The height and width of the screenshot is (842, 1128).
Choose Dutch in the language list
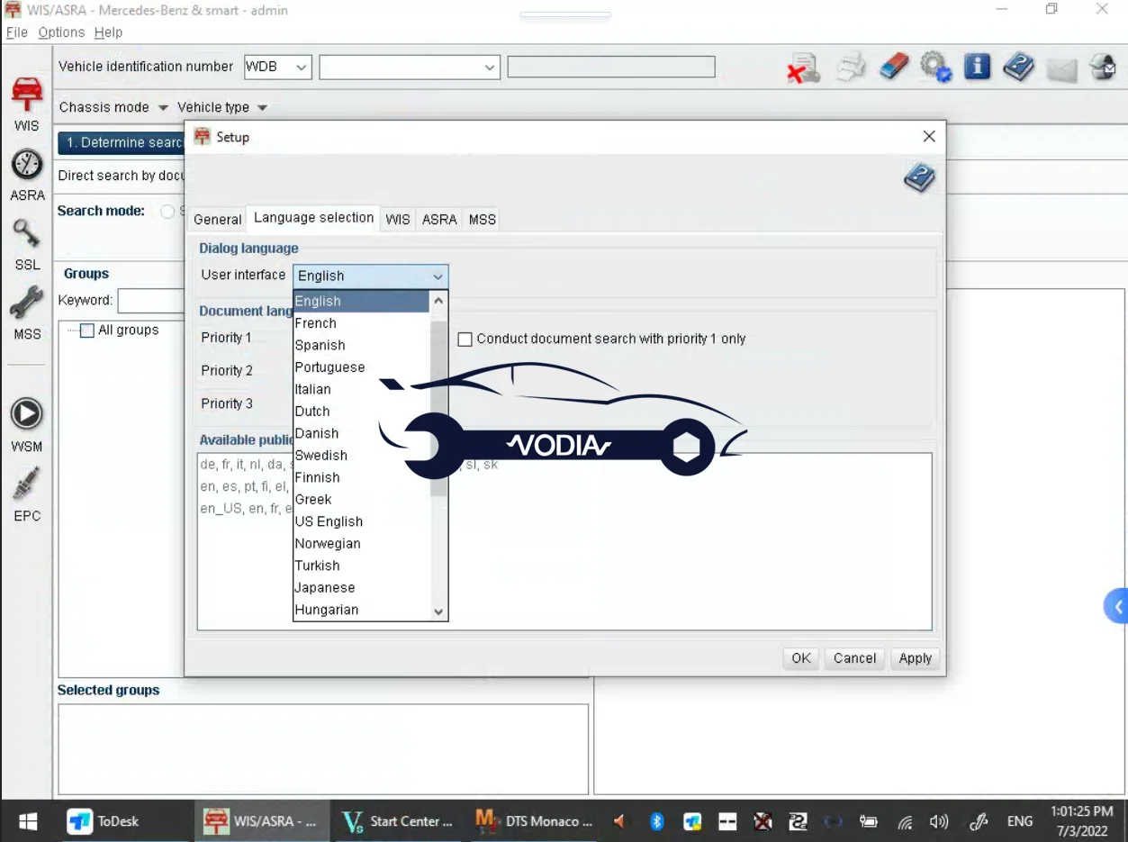[x=362, y=412]
